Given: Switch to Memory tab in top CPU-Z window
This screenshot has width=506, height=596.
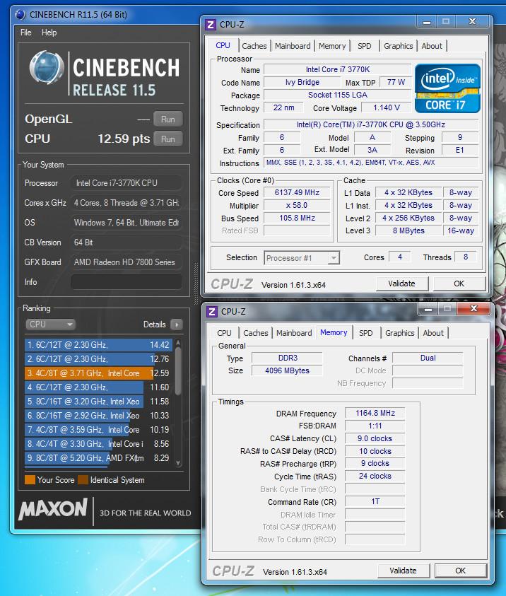Looking at the screenshot, I should [x=332, y=46].
